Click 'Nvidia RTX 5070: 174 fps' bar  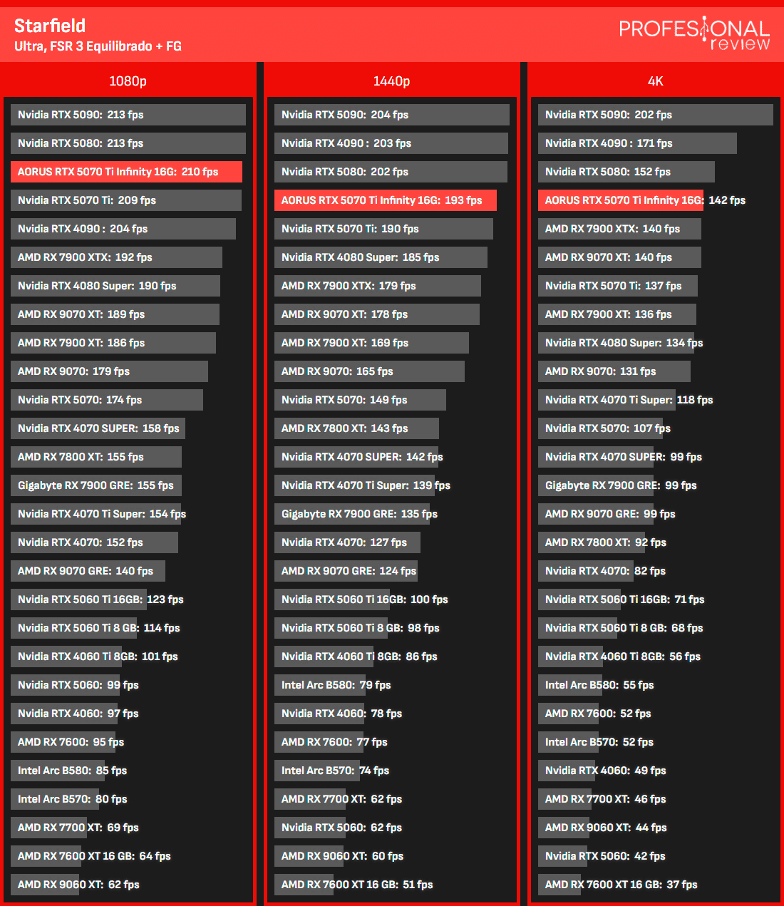pos(107,400)
